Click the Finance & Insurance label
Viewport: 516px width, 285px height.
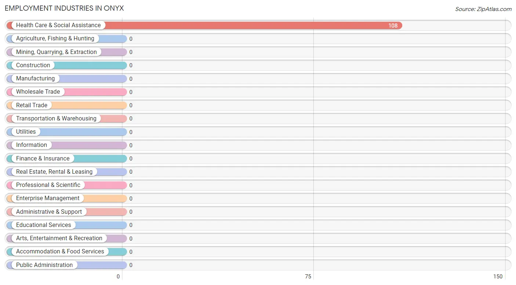43,159
